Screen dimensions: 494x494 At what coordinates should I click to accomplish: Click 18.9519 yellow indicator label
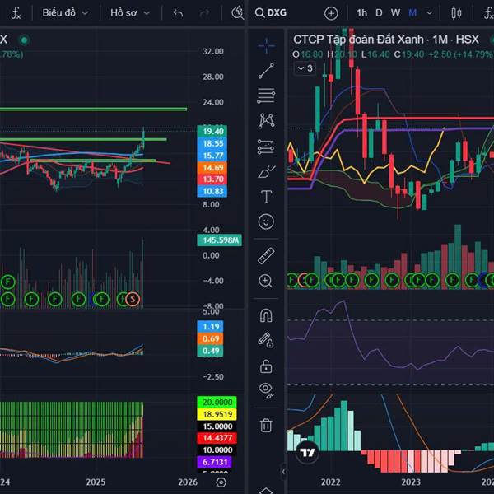click(217, 414)
